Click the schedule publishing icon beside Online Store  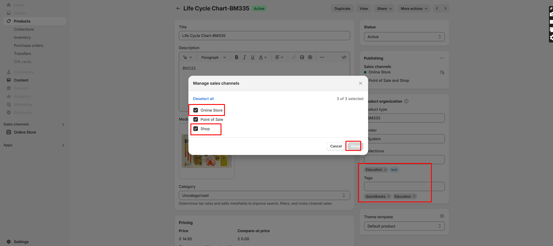pyautogui.click(x=442, y=72)
